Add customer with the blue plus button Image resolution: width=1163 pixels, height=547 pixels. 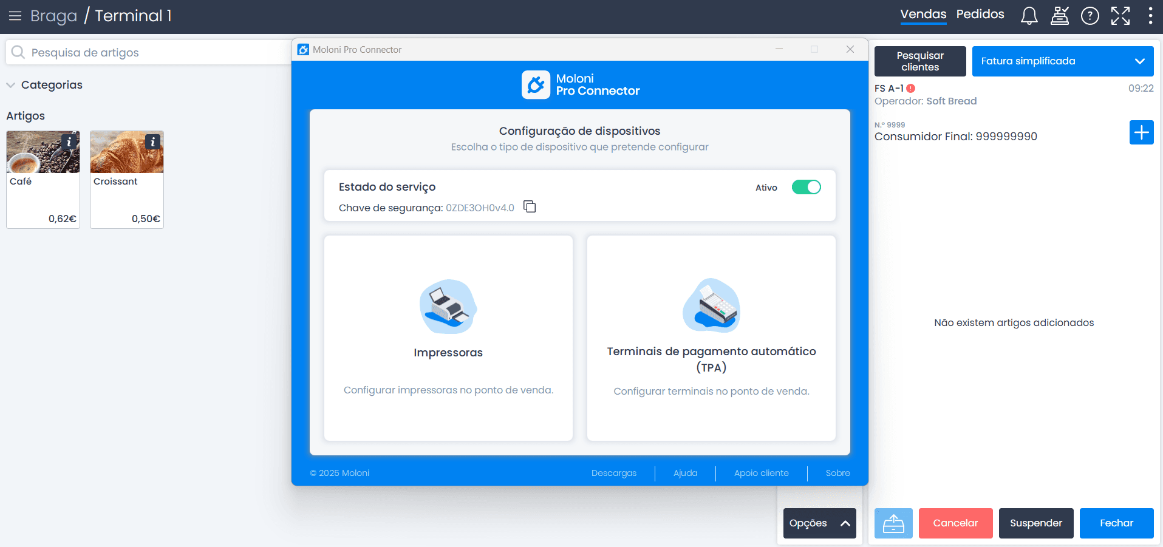1141,132
